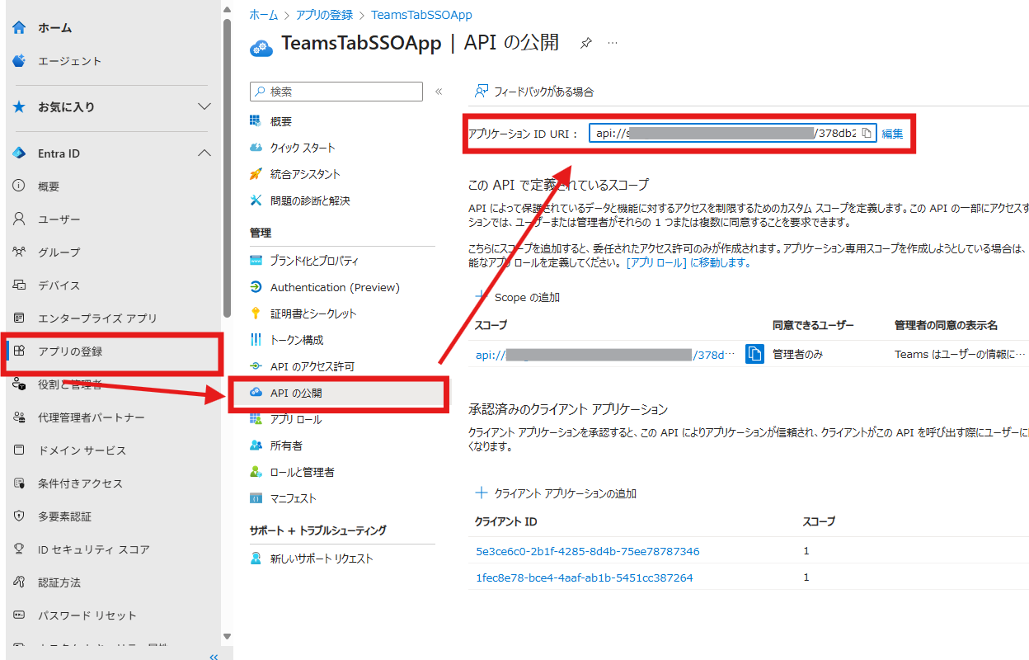Click the ドメイン サービス icon
This screenshot has width=1029, height=660.
[x=19, y=450]
